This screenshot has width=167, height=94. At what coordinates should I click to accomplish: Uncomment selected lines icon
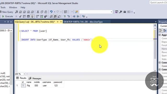pos(69,16)
